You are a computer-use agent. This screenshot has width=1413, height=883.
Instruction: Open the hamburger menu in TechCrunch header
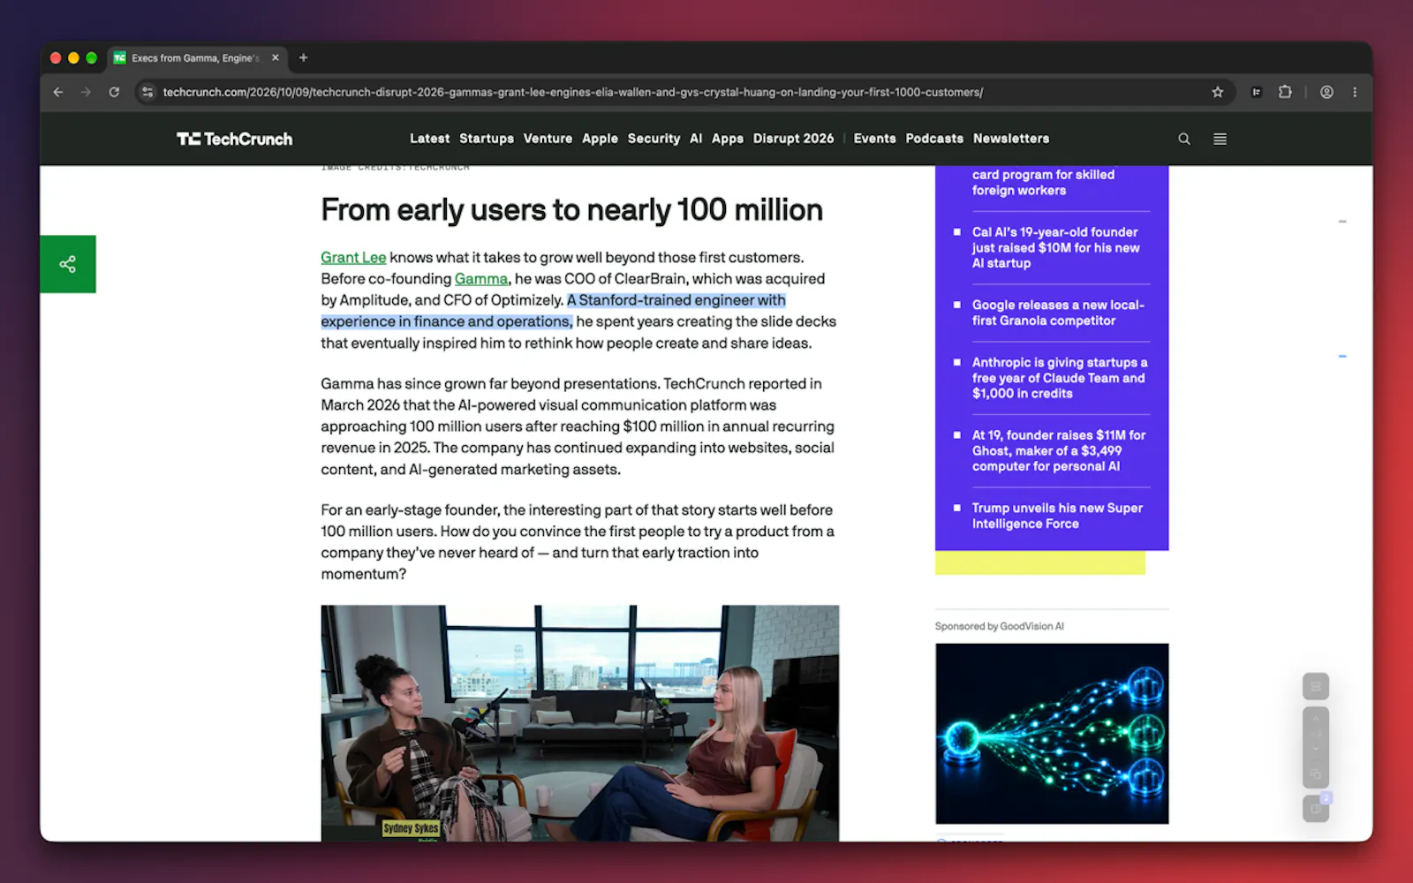(x=1220, y=139)
